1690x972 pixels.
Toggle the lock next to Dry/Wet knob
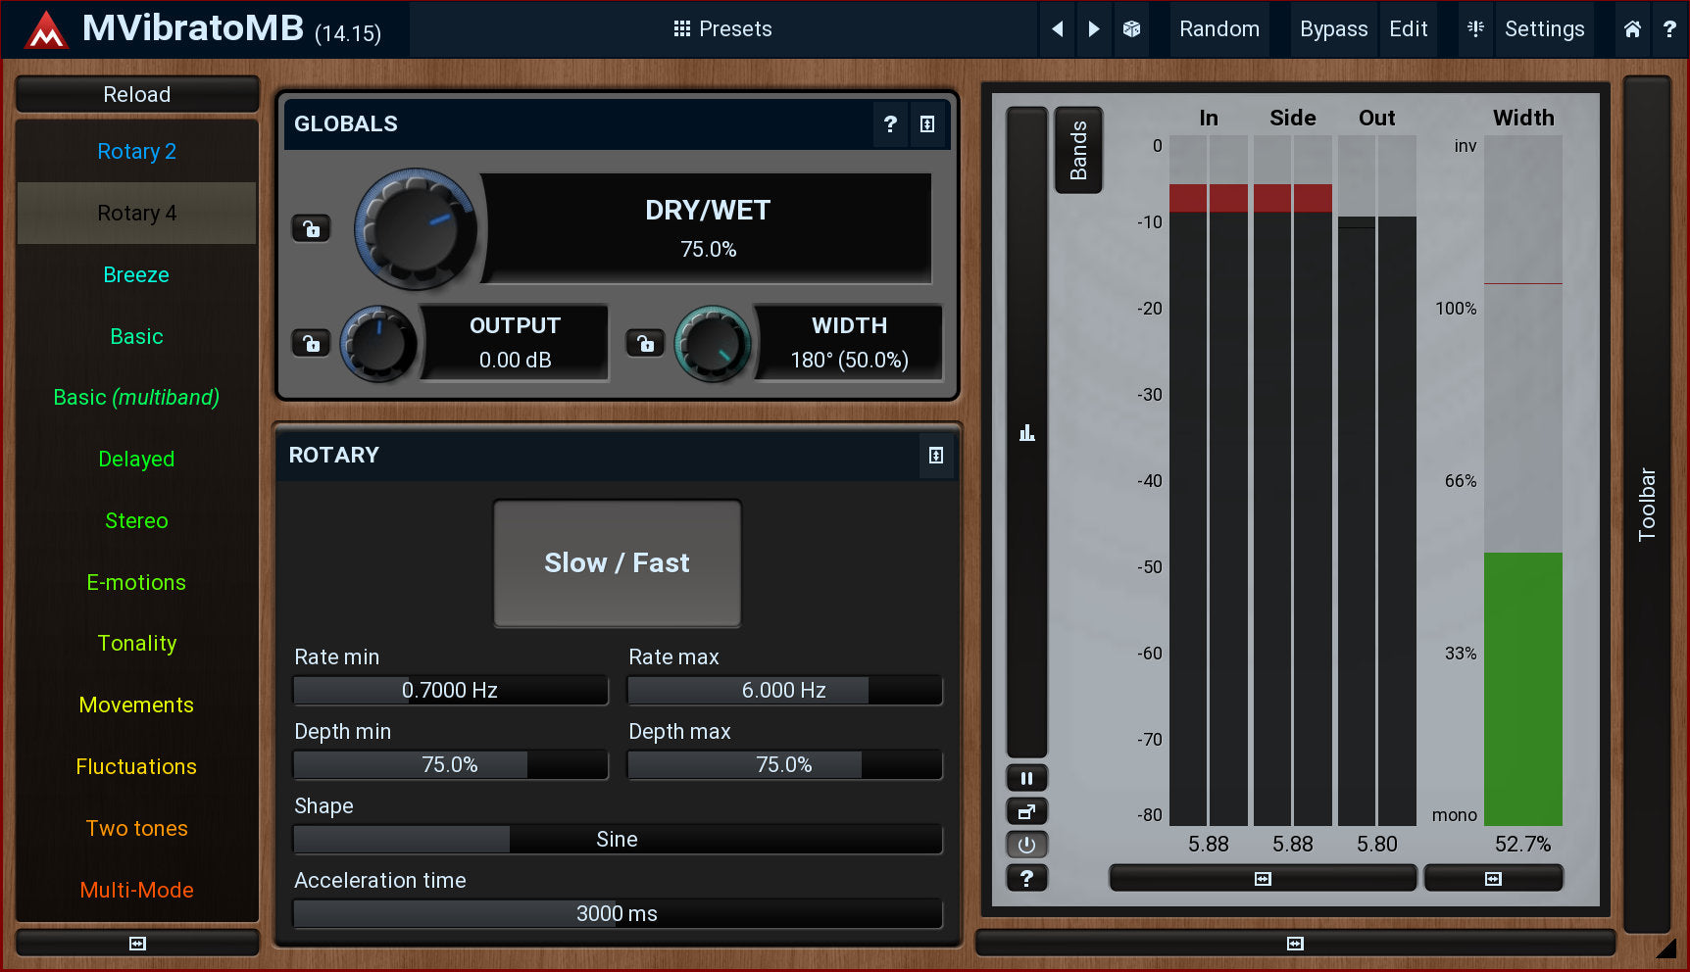point(312,229)
